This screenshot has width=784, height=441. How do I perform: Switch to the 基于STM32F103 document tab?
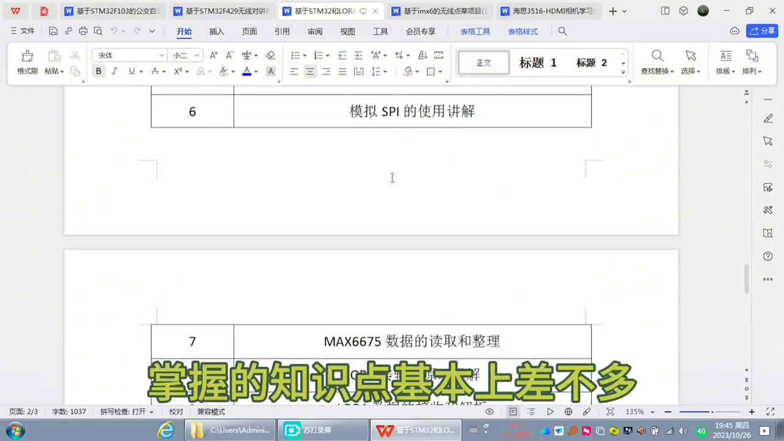click(x=113, y=11)
